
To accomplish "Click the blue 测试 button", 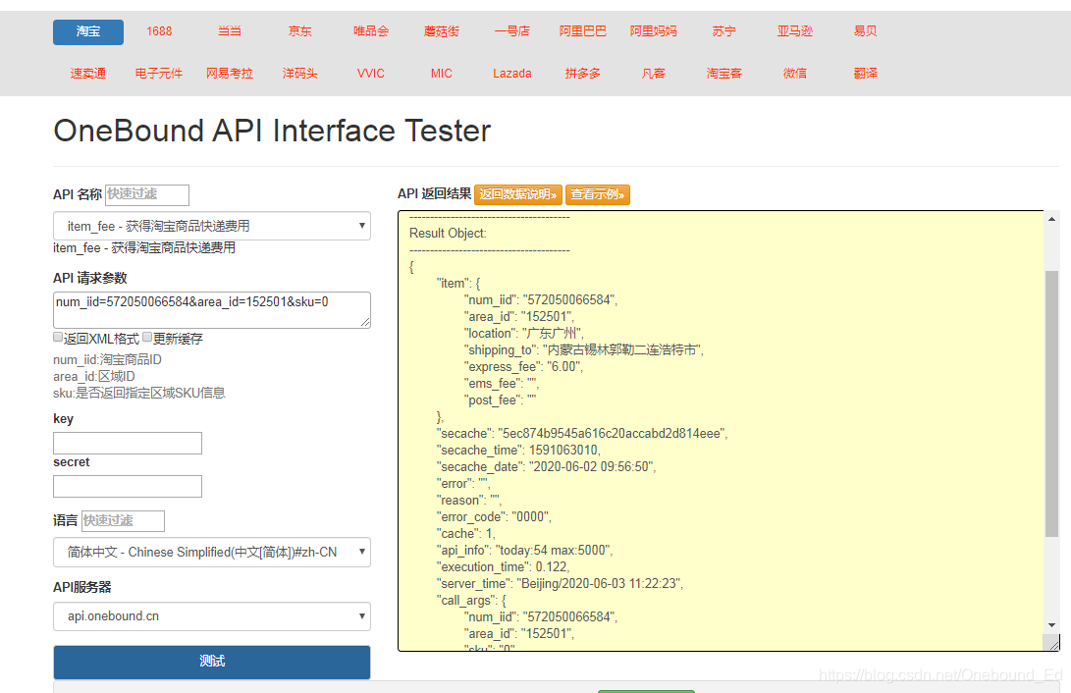I will click(x=212, y=662).
